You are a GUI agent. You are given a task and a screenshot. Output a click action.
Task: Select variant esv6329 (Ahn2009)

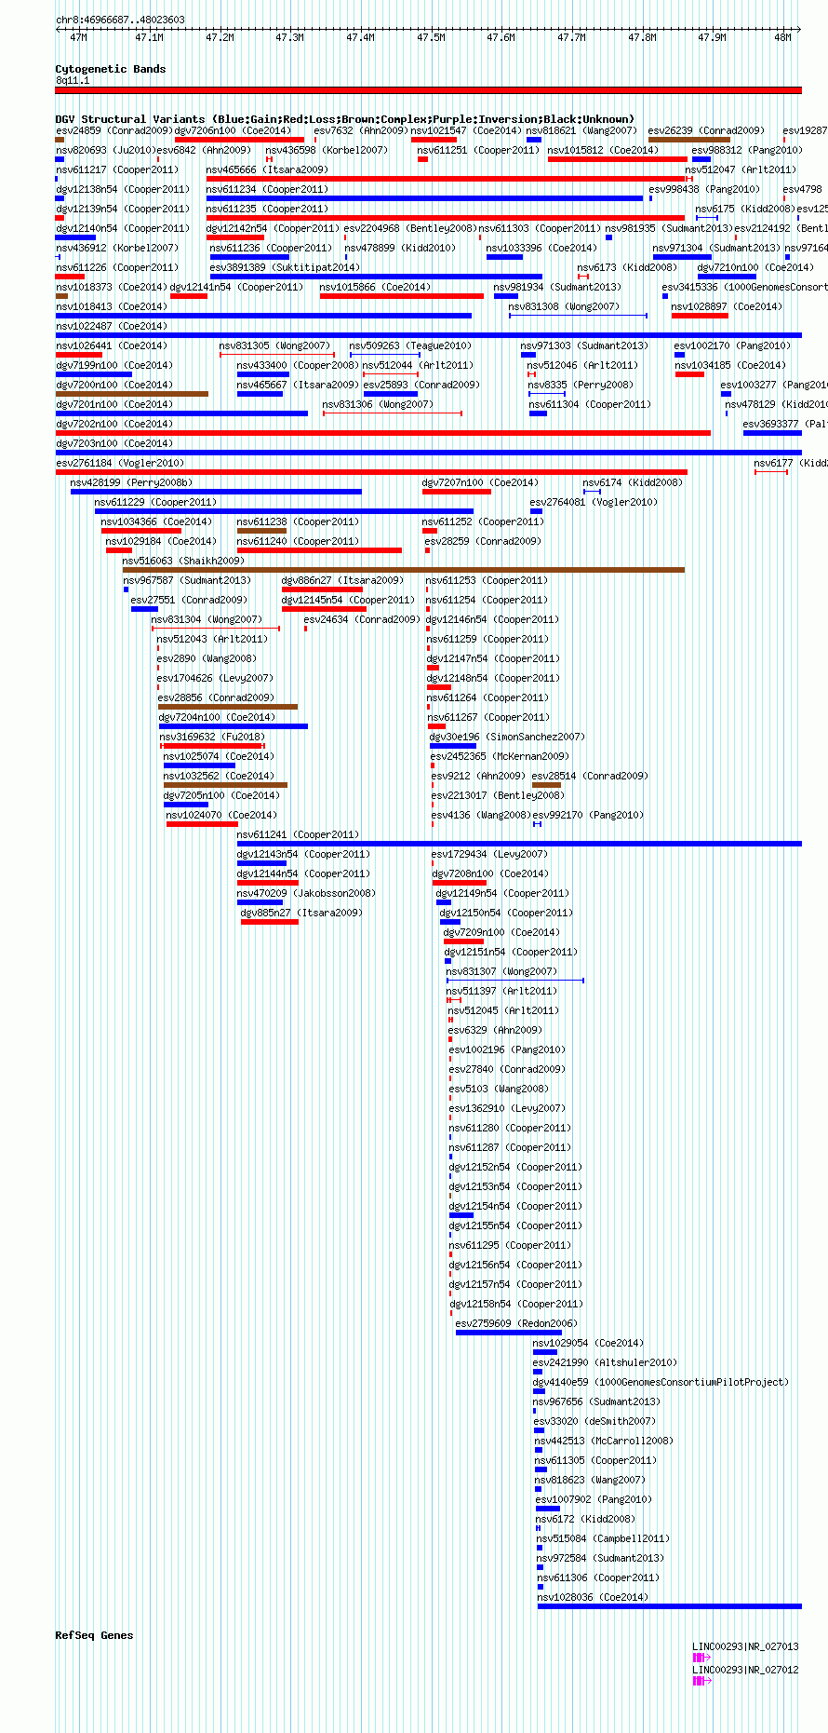coord(495,1030)
